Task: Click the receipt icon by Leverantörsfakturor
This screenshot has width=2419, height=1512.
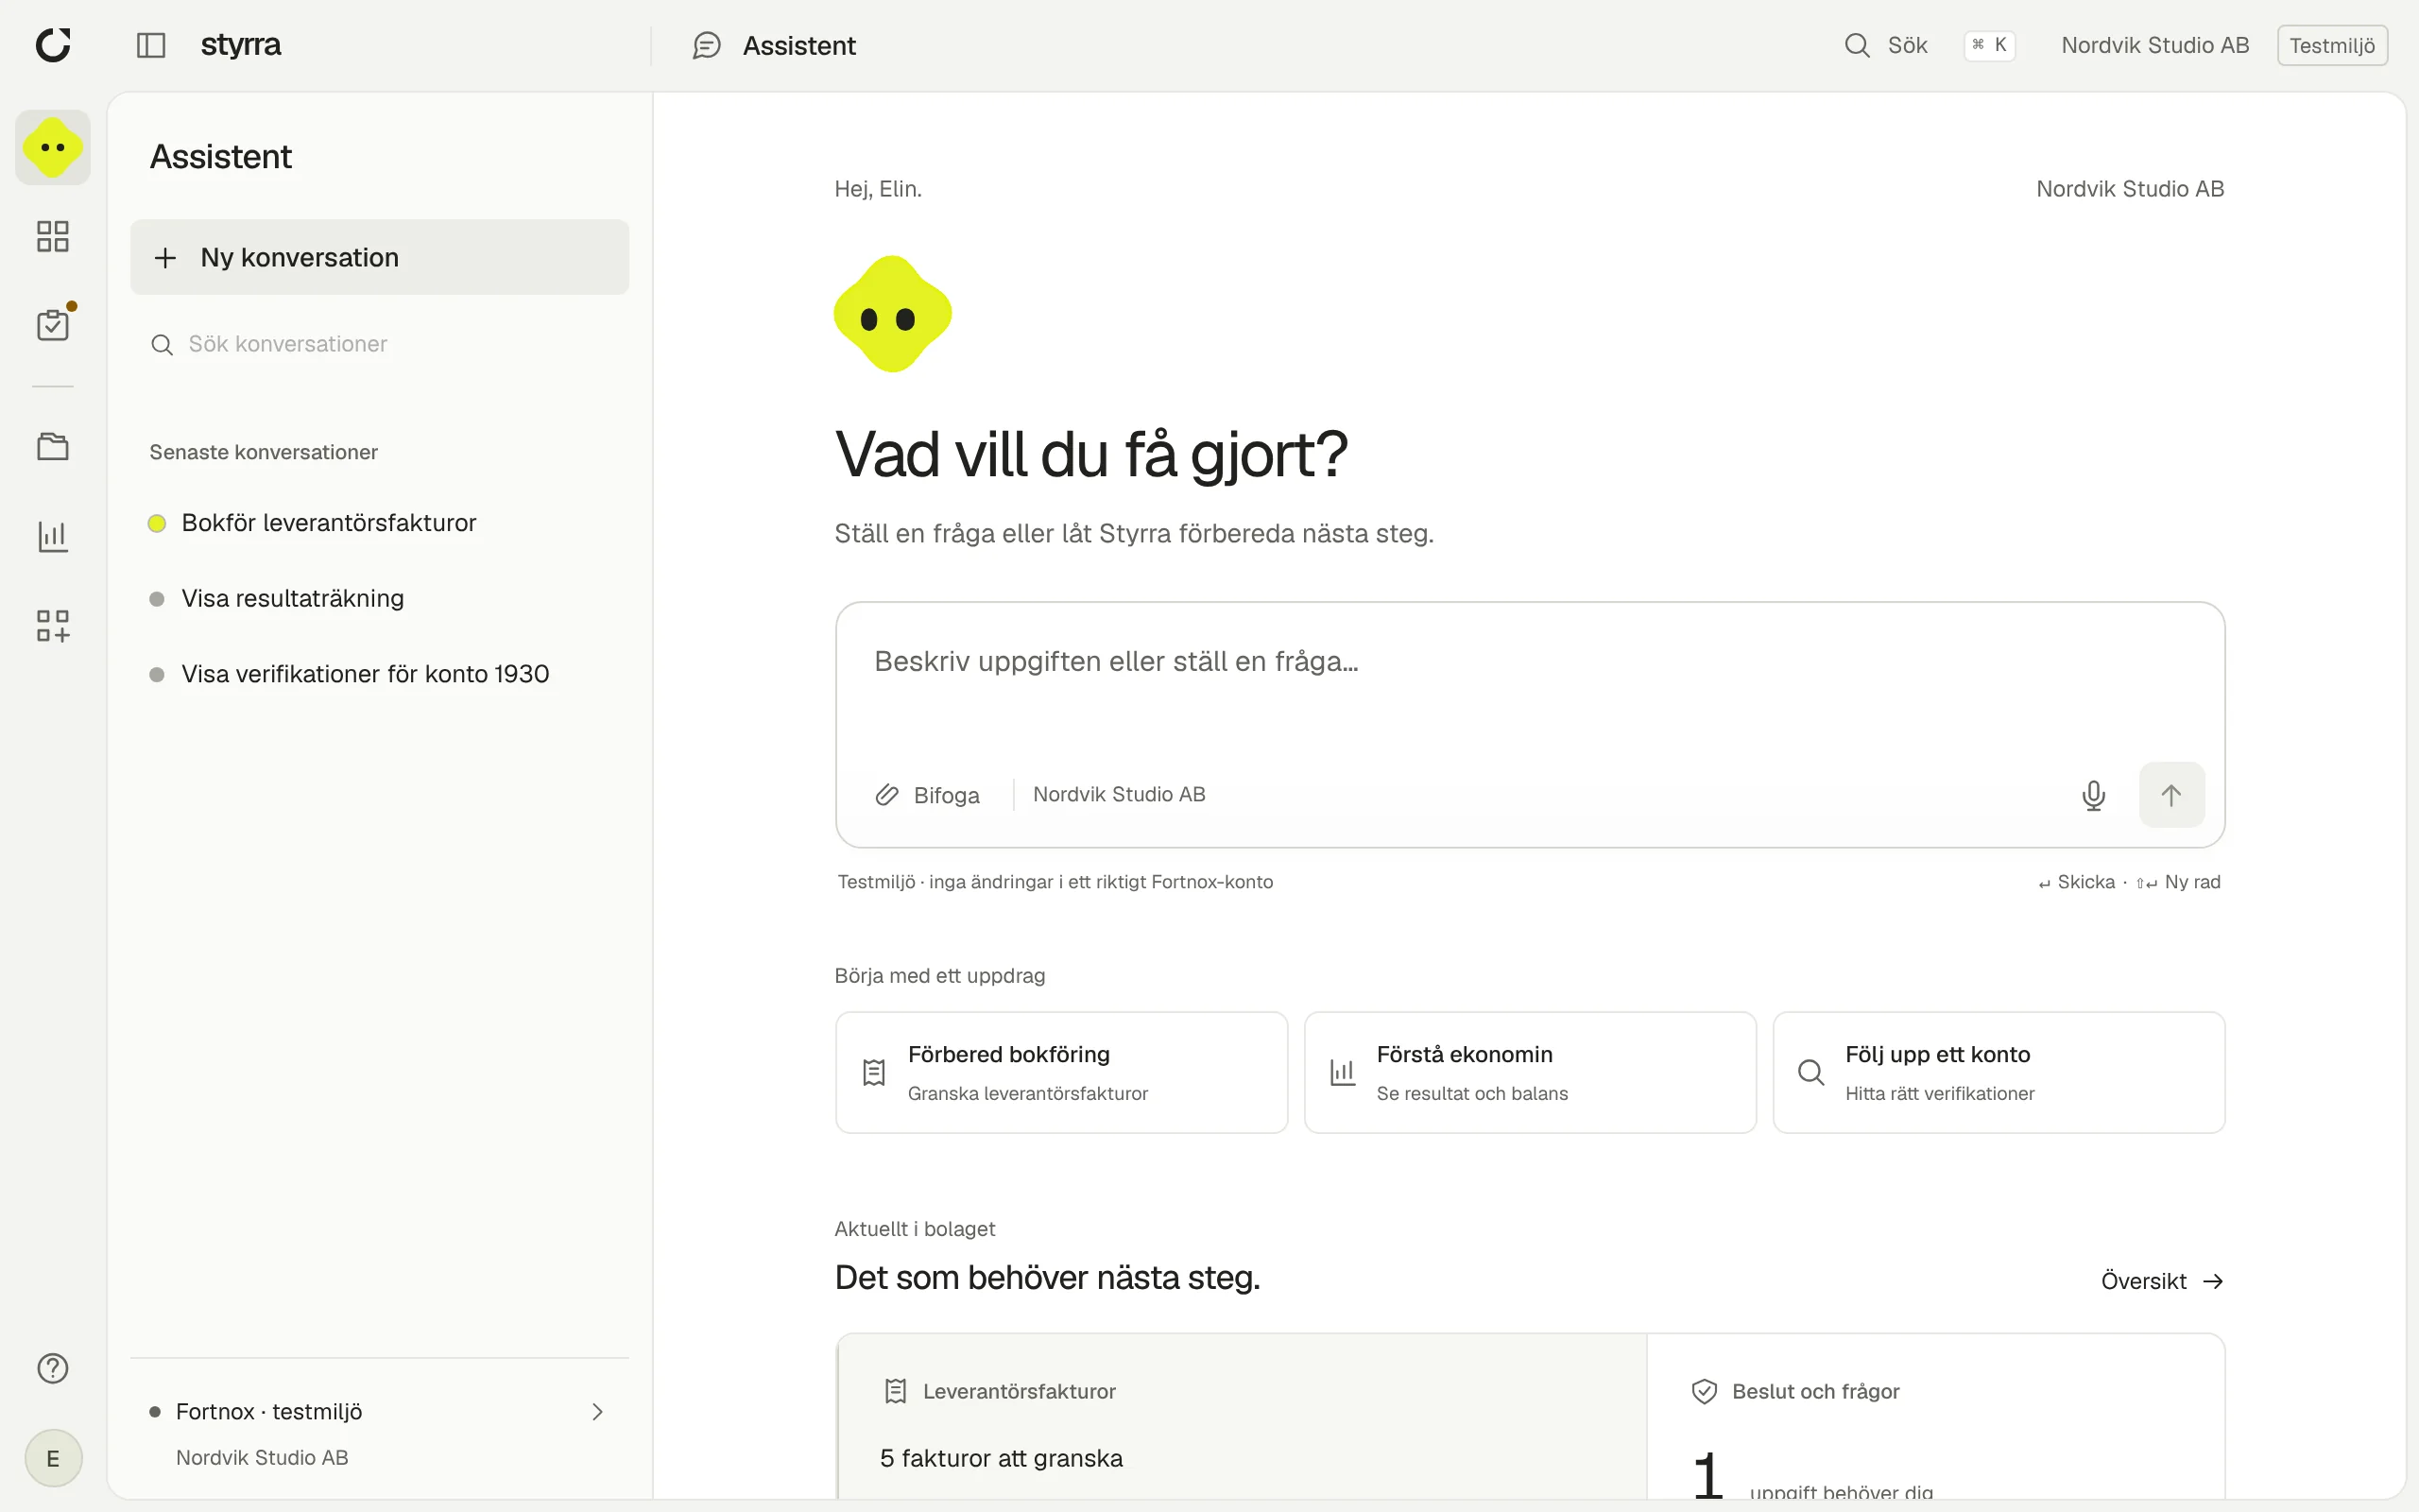Action: pyautogui.click(x=896, y=1391)
